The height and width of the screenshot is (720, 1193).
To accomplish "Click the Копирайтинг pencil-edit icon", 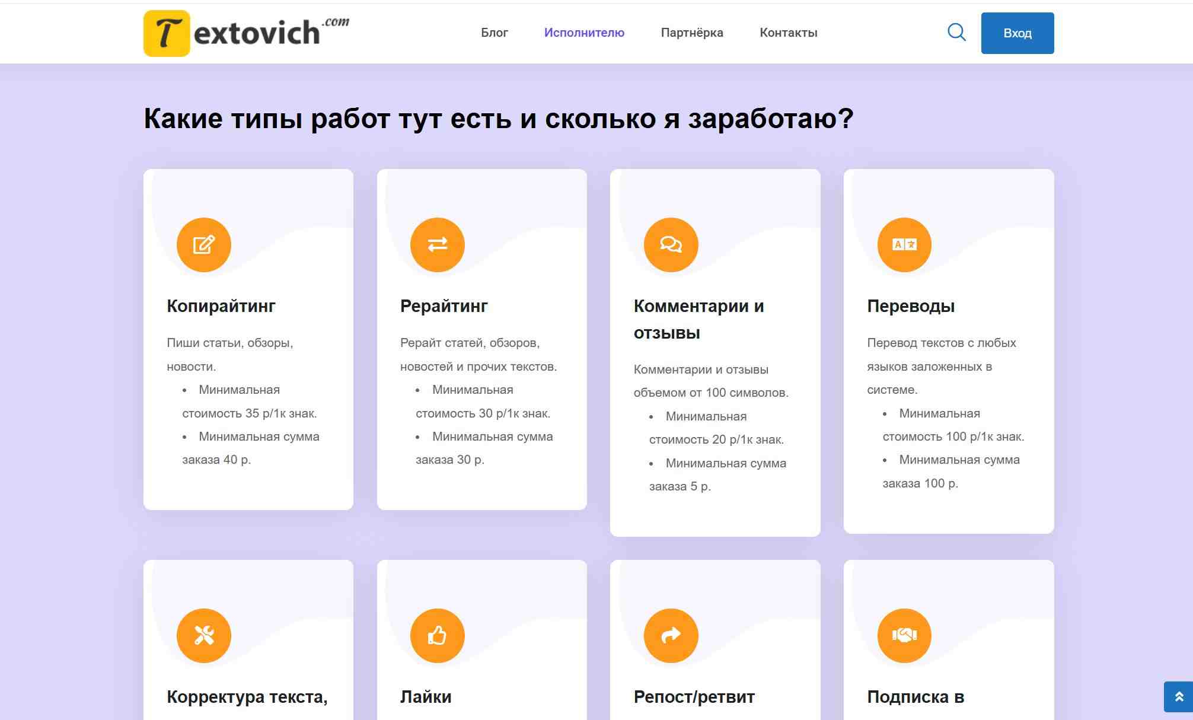I will (203, 244).
